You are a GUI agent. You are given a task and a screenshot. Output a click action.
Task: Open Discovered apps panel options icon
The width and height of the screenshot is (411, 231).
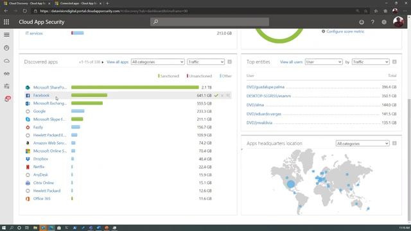pyautogui.click(x=230, y=62)
